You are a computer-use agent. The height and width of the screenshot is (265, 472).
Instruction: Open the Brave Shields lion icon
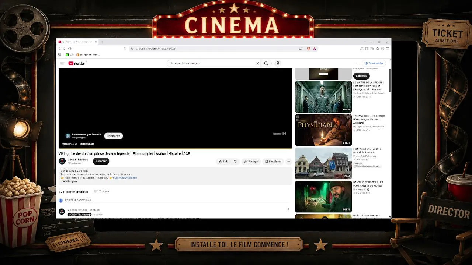coord(308,49)
